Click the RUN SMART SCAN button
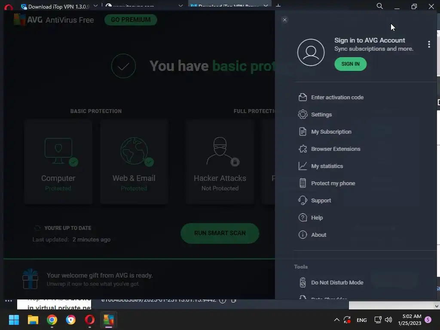Screen dimensions: 440x330 [220, 233]
